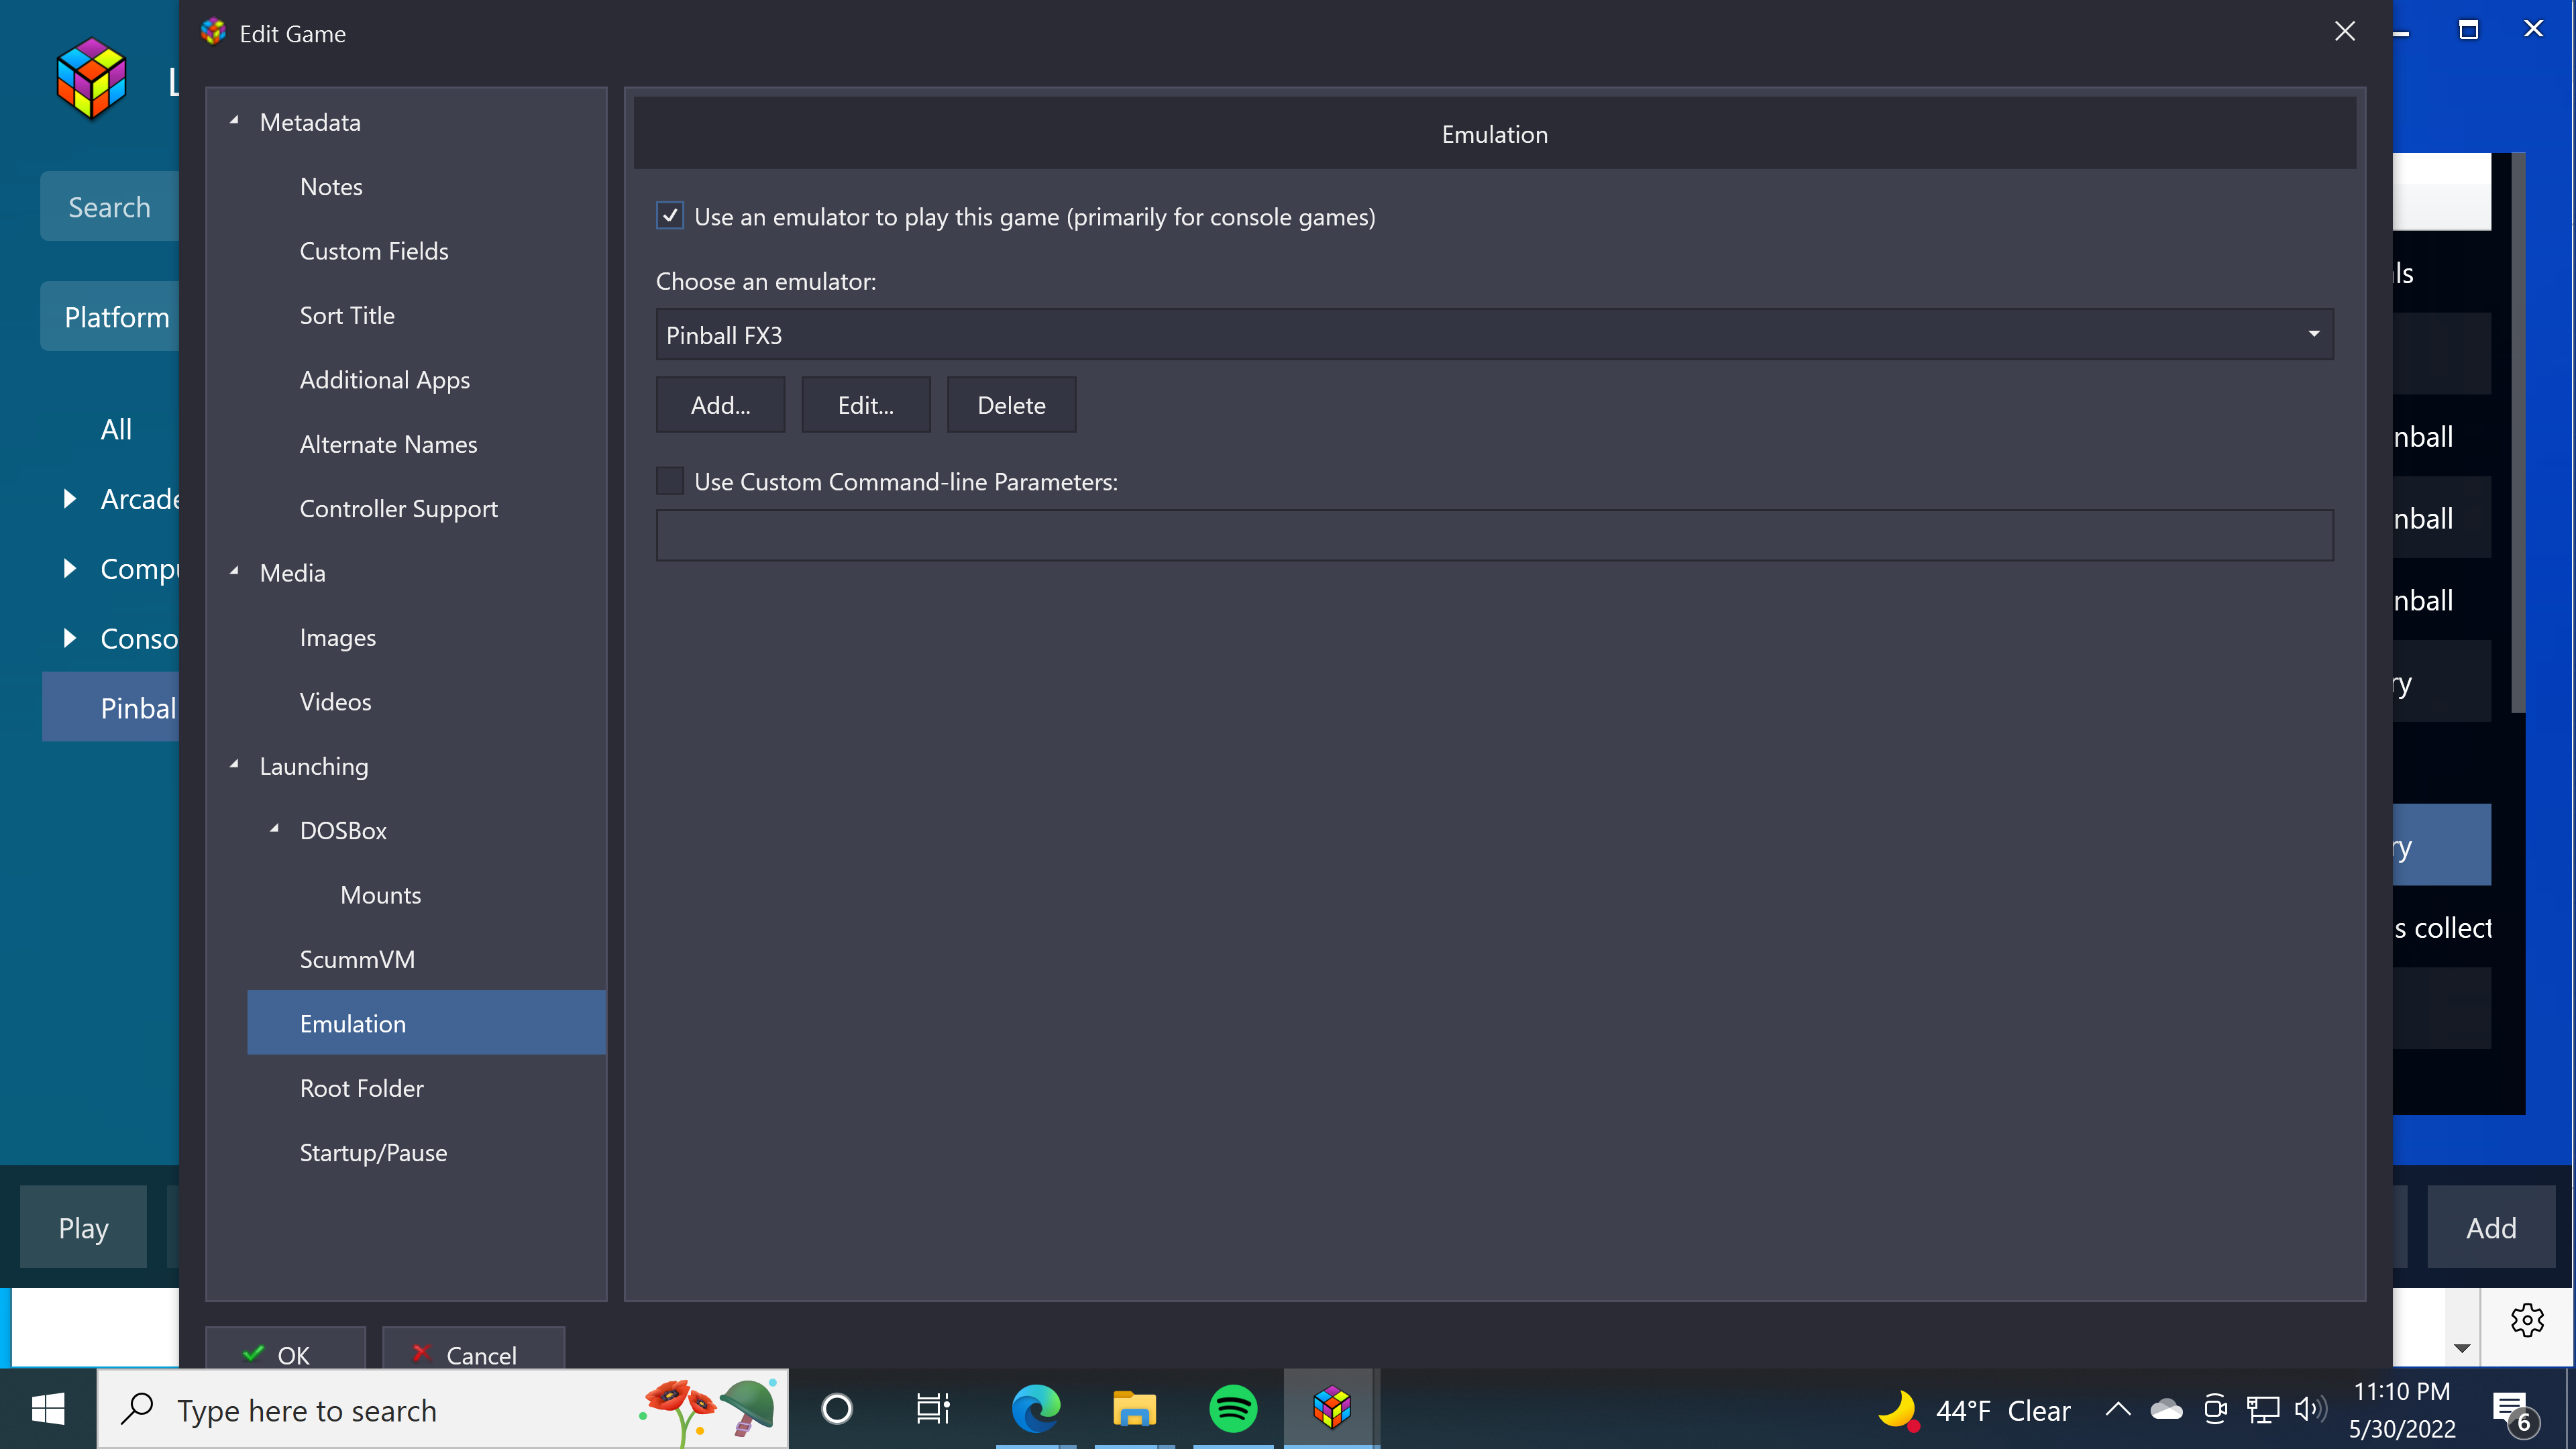The width and height of the screenshot is (2576, 1449).
Task: Open the Additional Apps page
Action: click(x=385, y=380)
